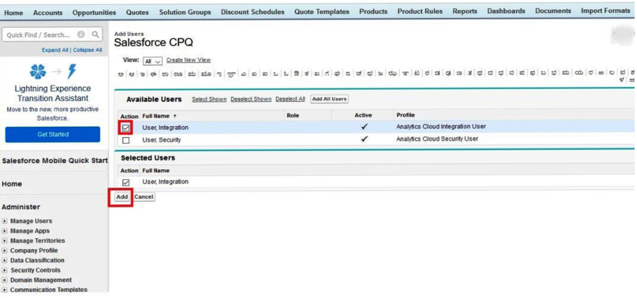637x298 pixels.
Task: Expand the Company Profile tree node
Action: click(x=5, y=251)
